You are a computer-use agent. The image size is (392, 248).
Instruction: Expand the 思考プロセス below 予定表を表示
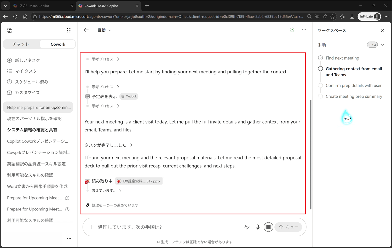(x=103, y=106)
